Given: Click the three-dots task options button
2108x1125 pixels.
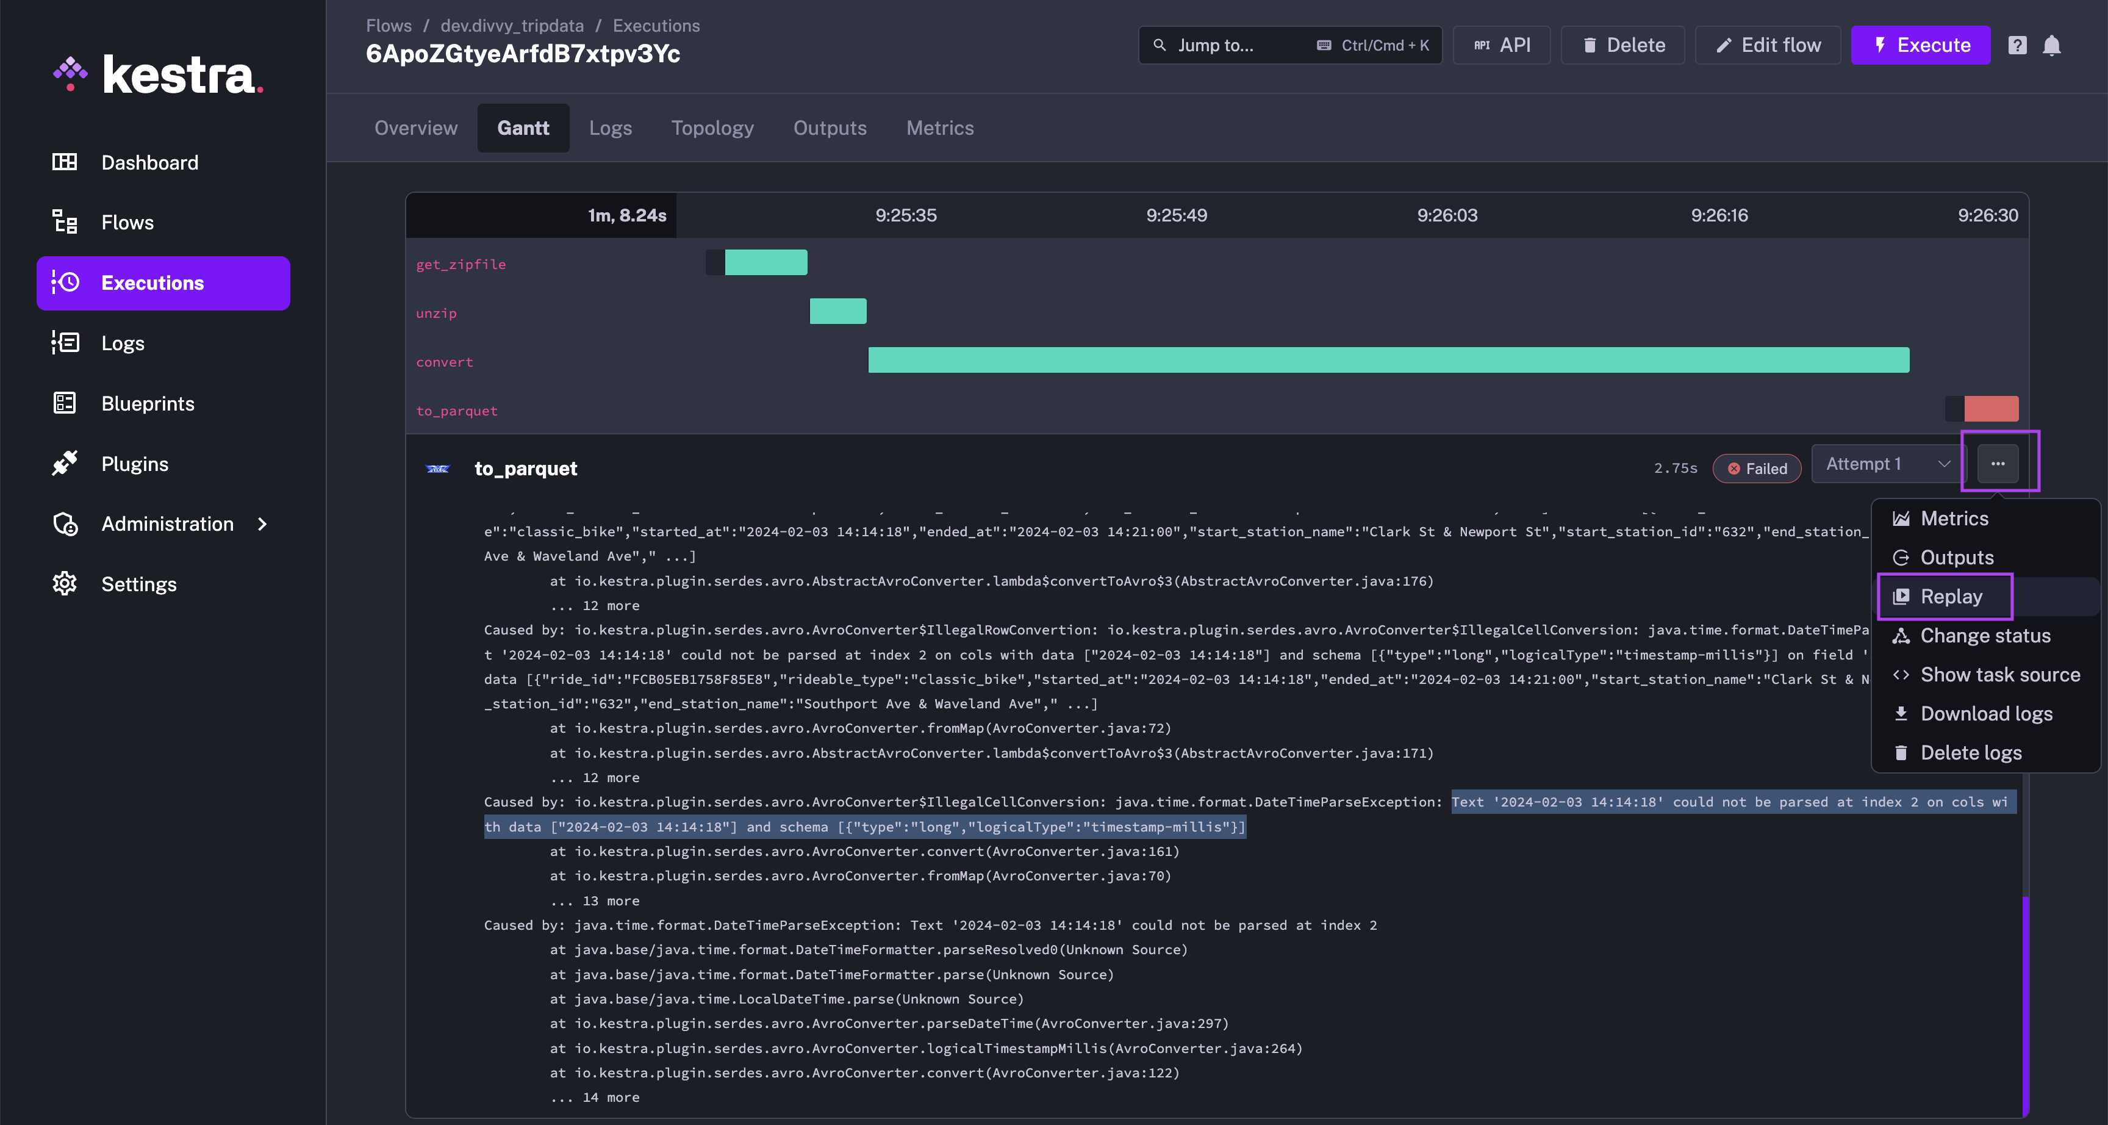Looking at the screenshot, I should (1998, 464).
